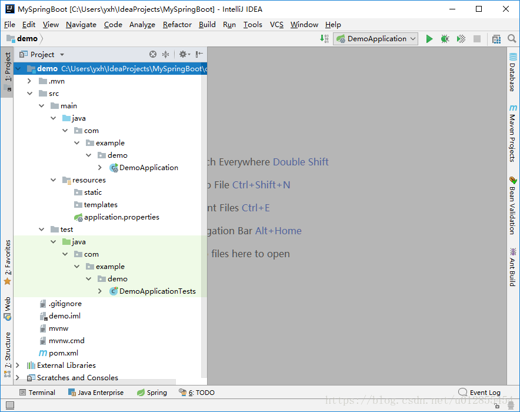This screenshot has width=520, height=412.
Task: Open the Analyze menu
Action: tap(142, 25)
